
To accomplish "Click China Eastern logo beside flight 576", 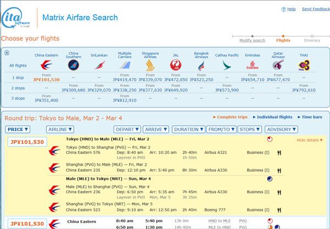I will pos(54,151).
